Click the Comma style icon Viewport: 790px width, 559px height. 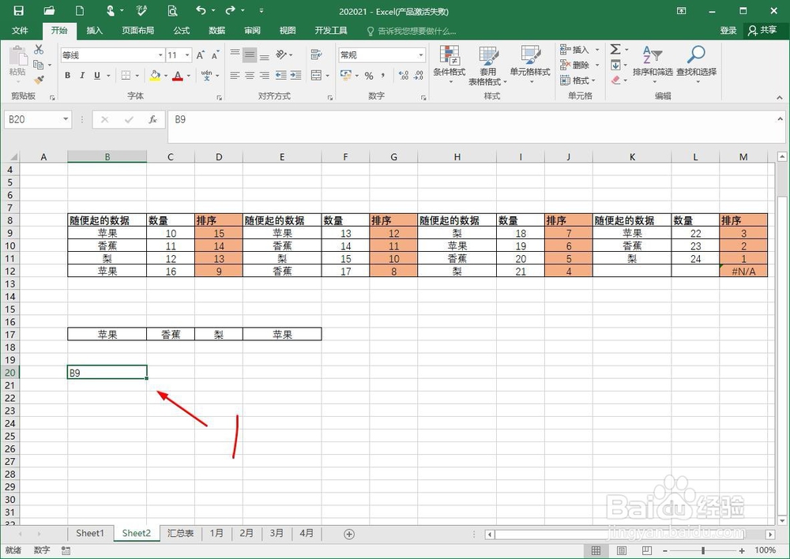coord(383,76)
